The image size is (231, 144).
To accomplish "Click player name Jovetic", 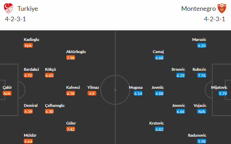I will pos(158,87).
